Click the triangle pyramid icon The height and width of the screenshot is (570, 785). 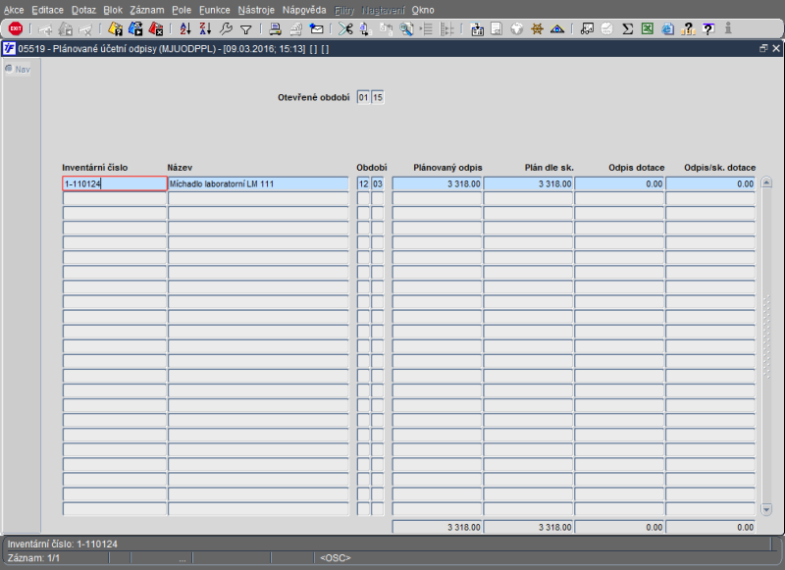(557, 29)
